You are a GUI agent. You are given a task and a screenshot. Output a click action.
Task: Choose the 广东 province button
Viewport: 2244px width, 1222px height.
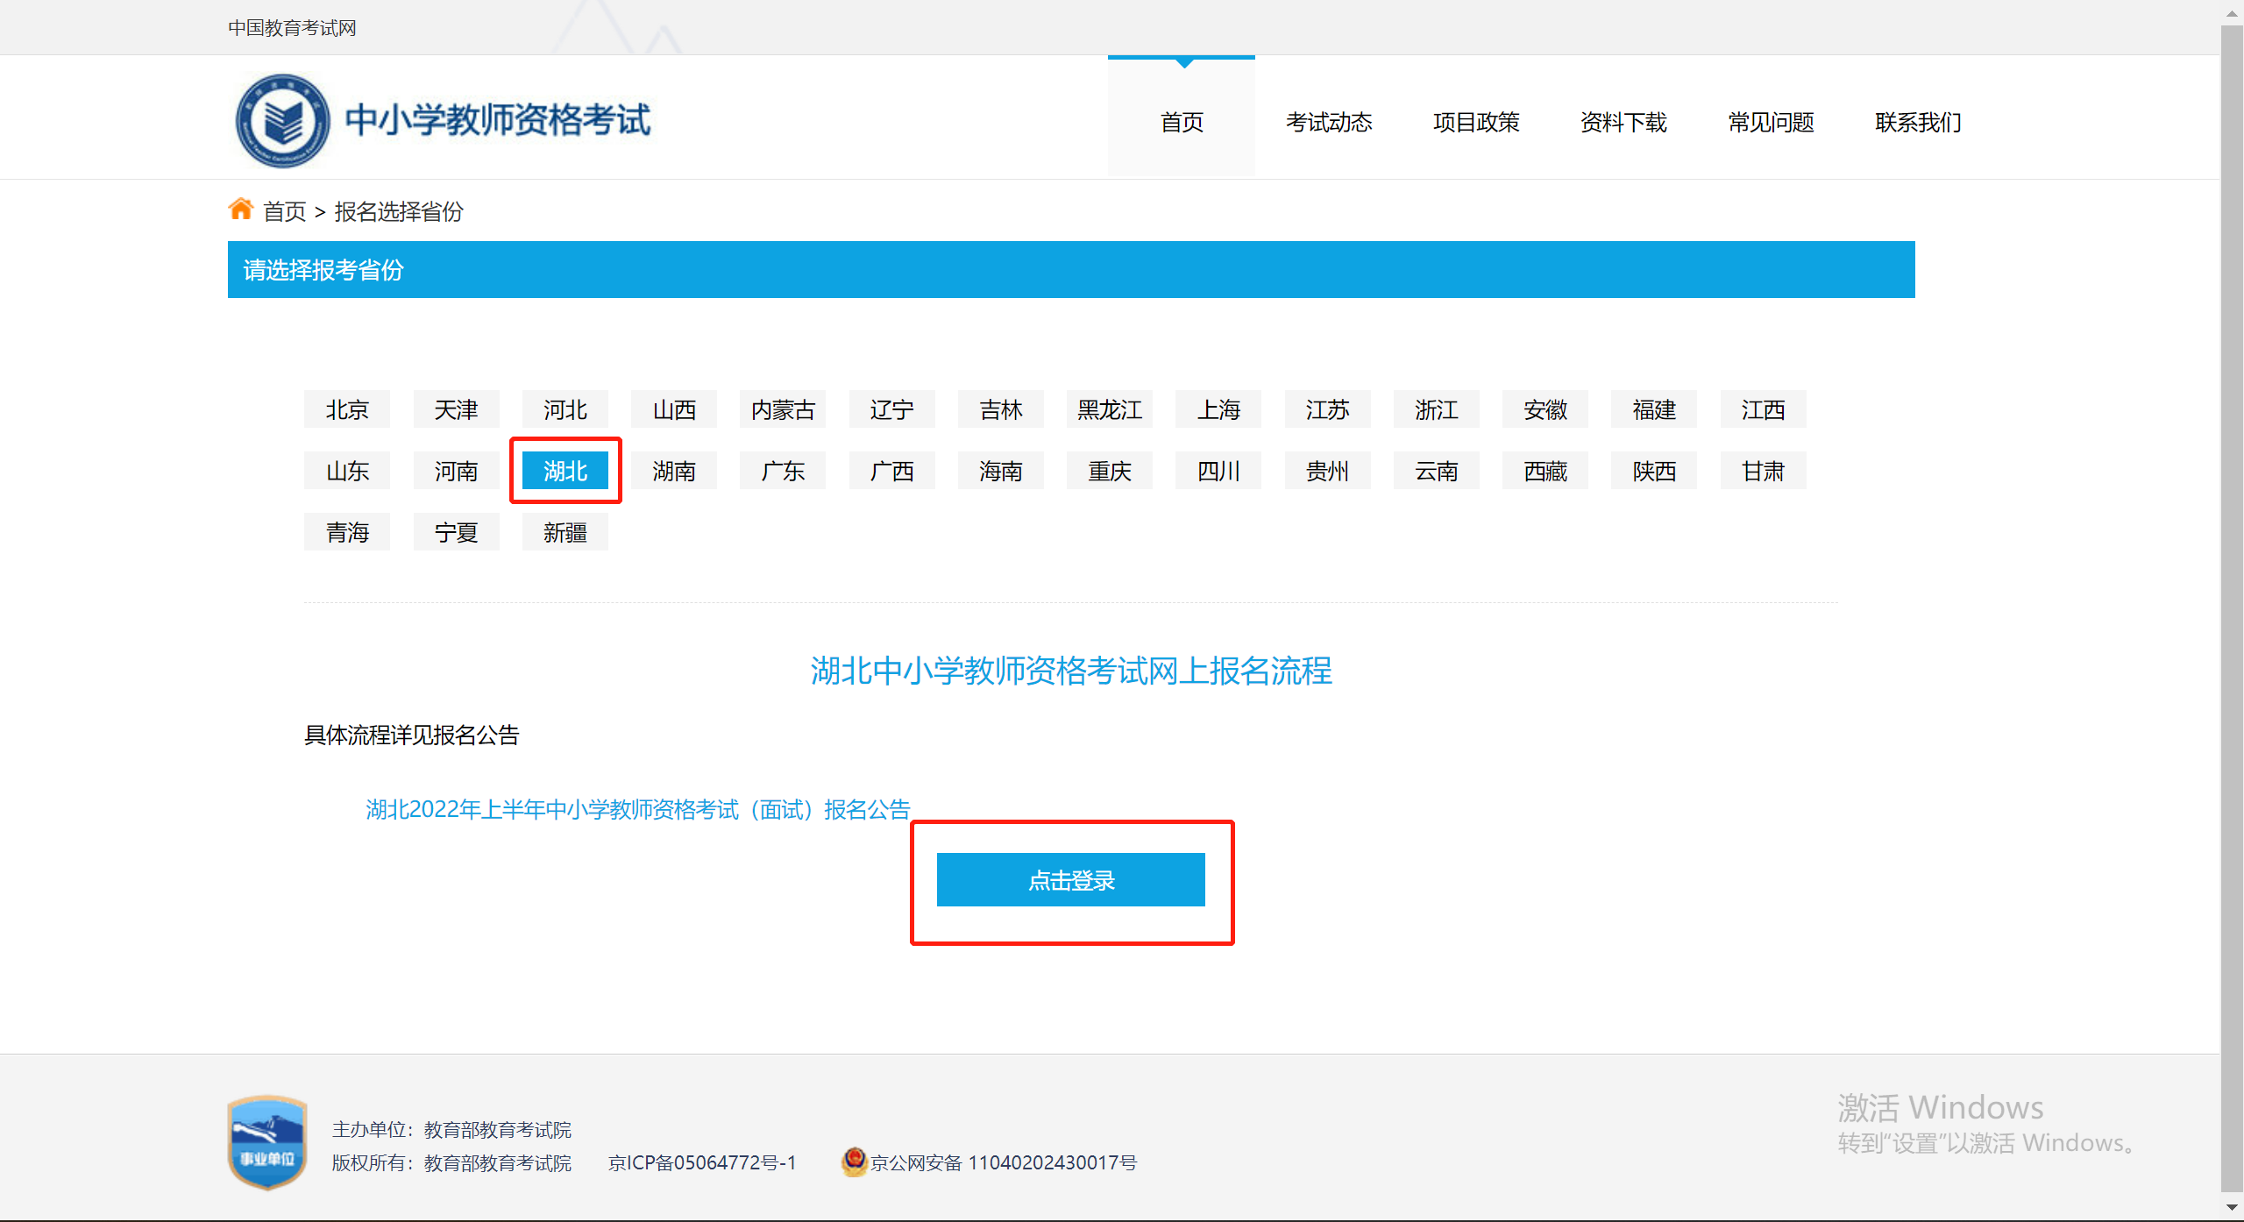(783, 471)
